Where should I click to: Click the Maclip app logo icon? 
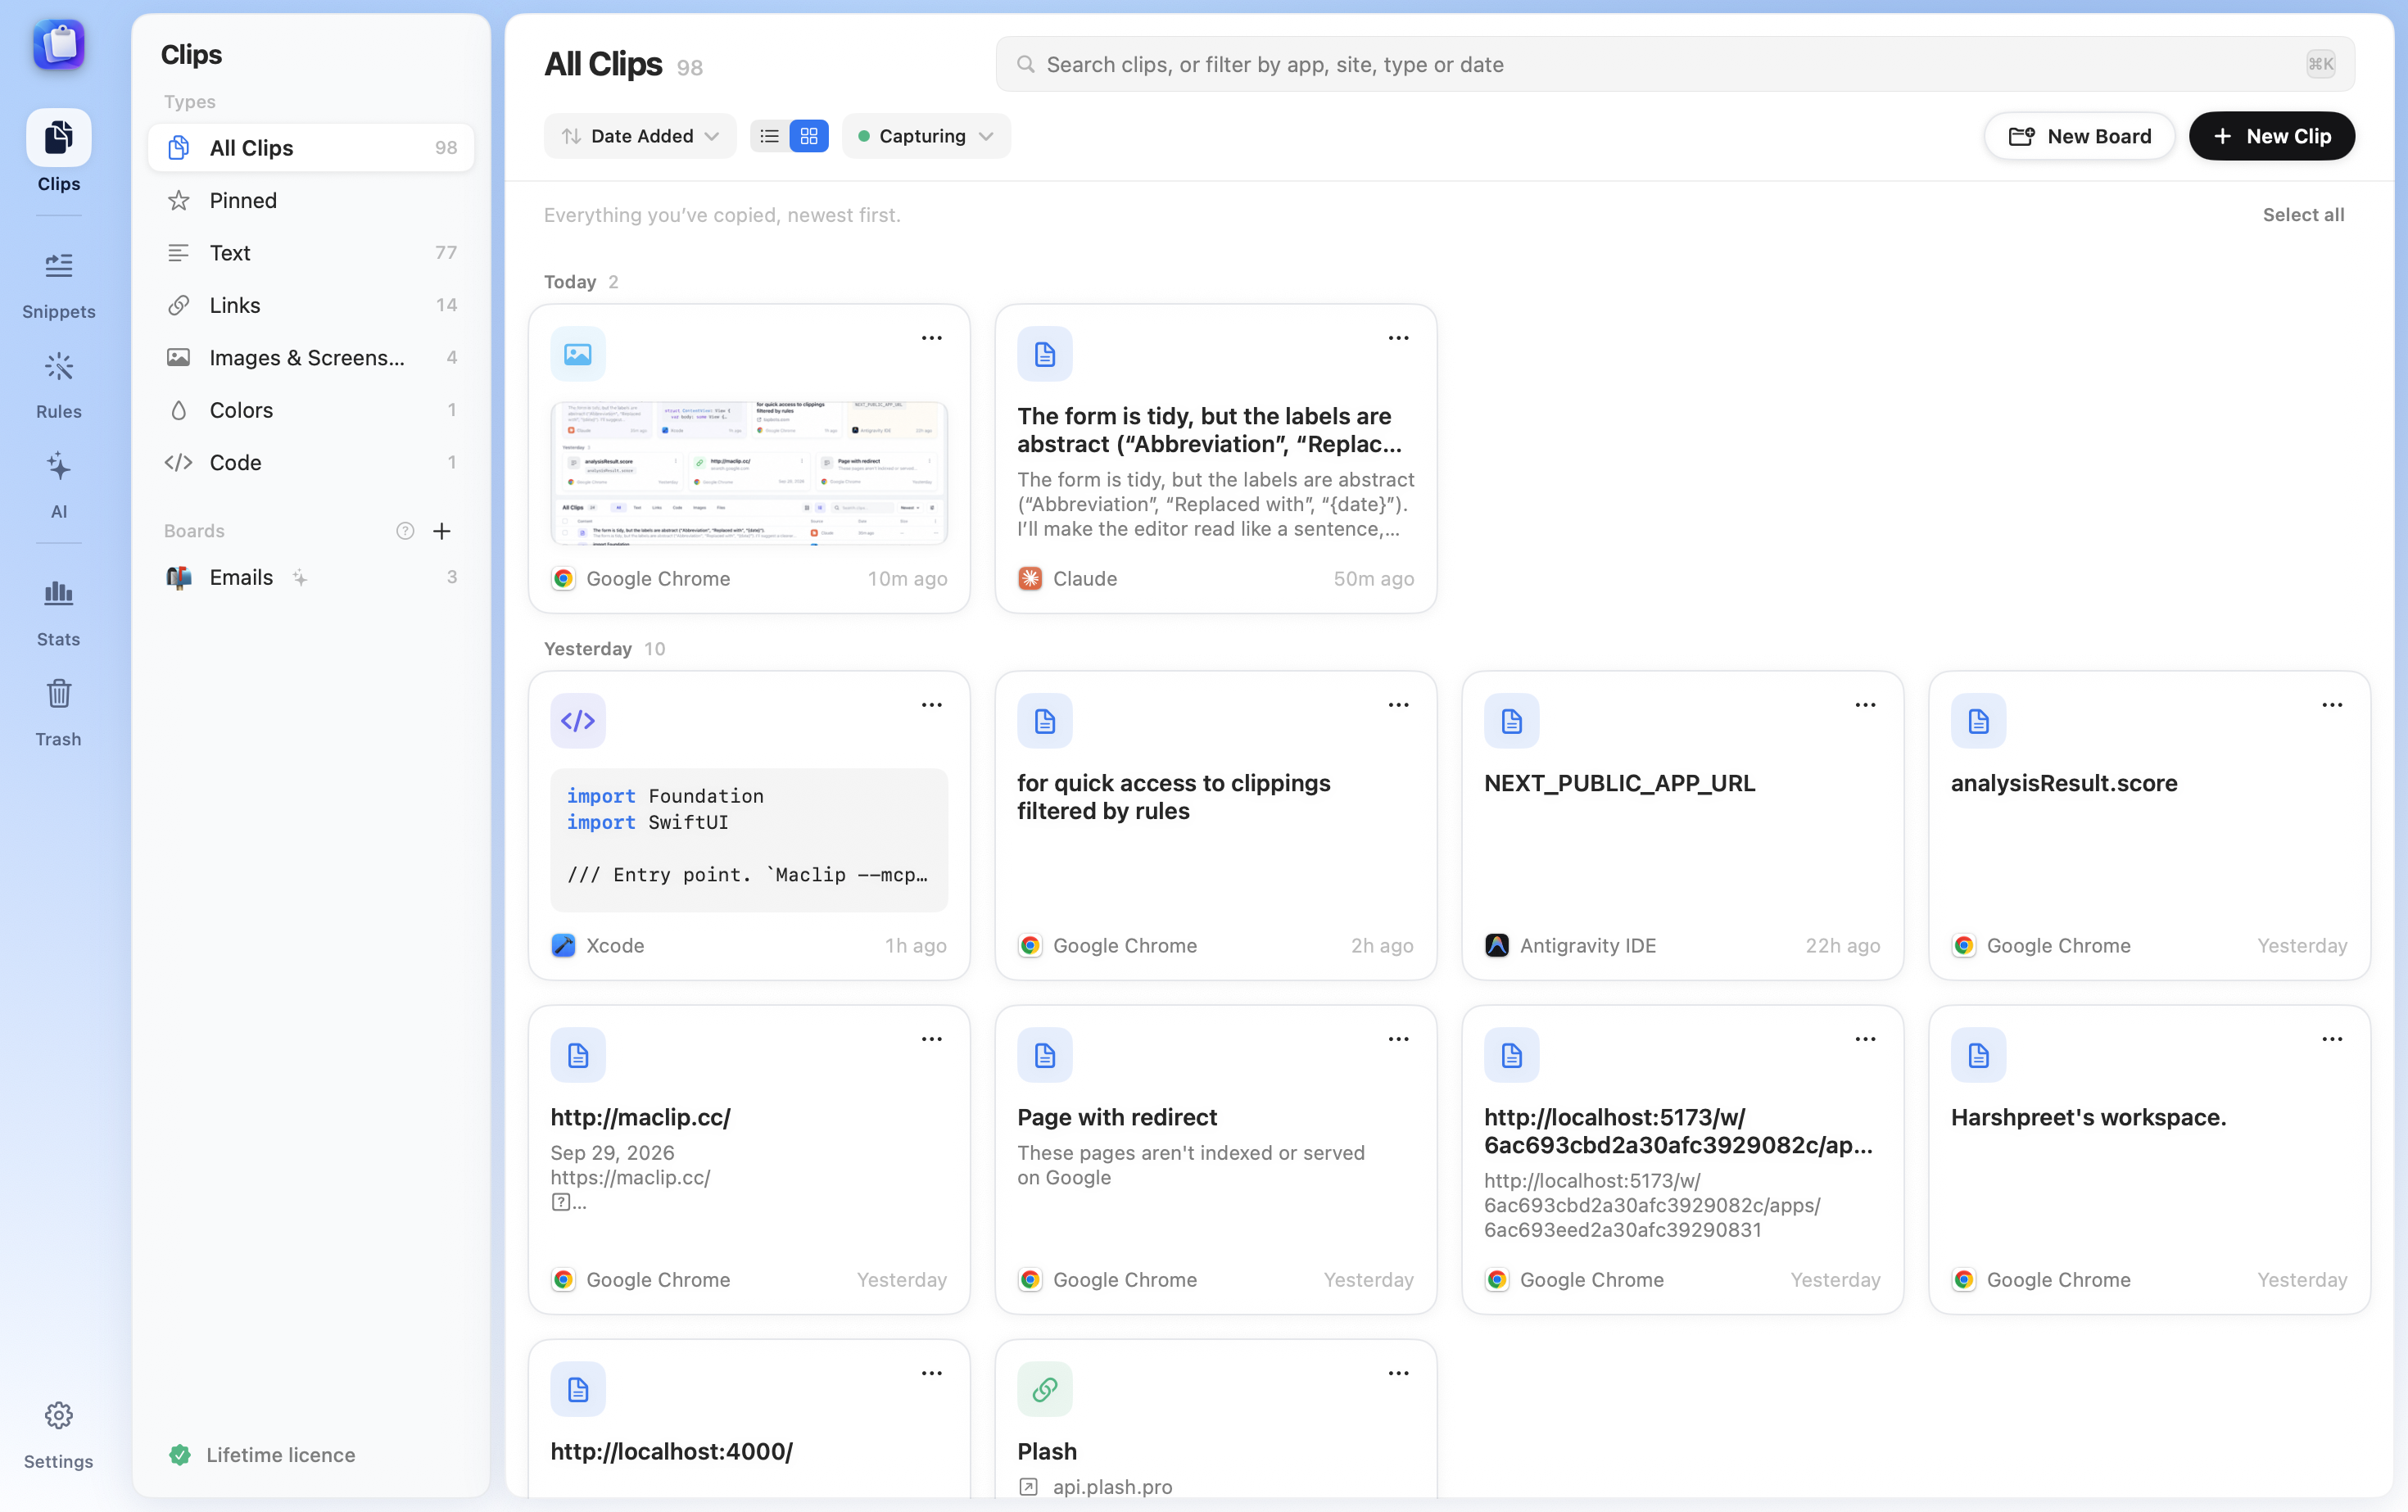coord(59,45)
